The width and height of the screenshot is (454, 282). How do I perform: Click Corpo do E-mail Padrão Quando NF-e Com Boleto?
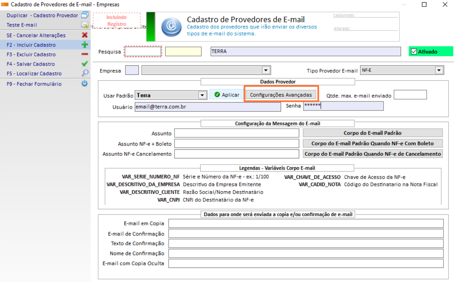click(x=372, y=143)
